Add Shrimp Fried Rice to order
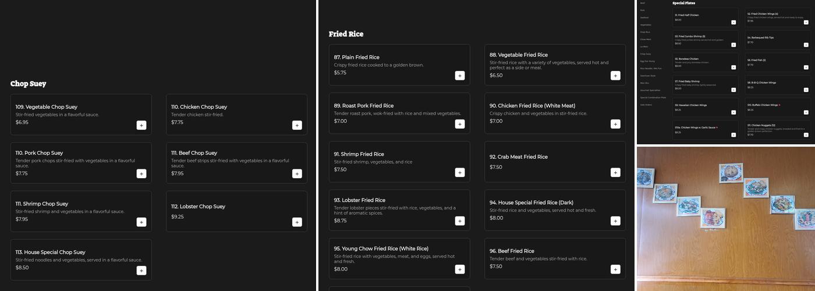Viewport: 815px width, 291px height. 460,172
